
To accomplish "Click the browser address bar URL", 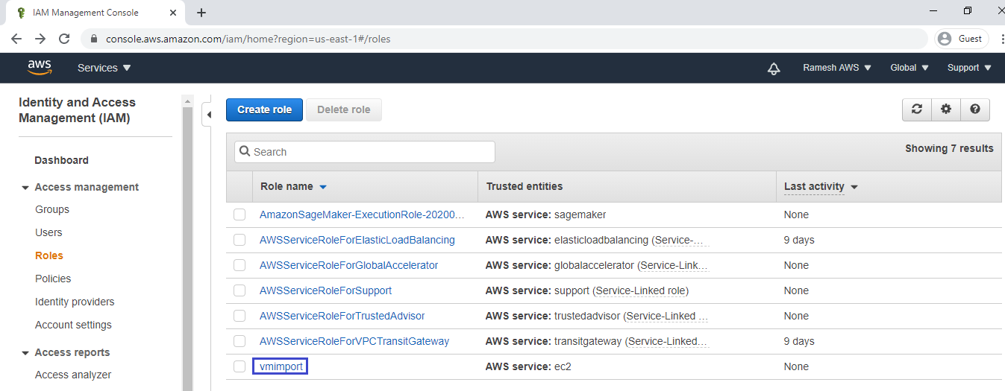I will tap(248, 39).
